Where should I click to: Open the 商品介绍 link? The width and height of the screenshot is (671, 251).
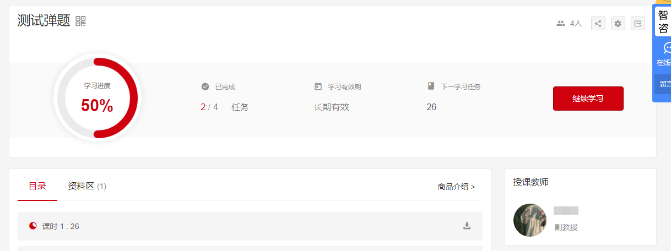(456, 187)
